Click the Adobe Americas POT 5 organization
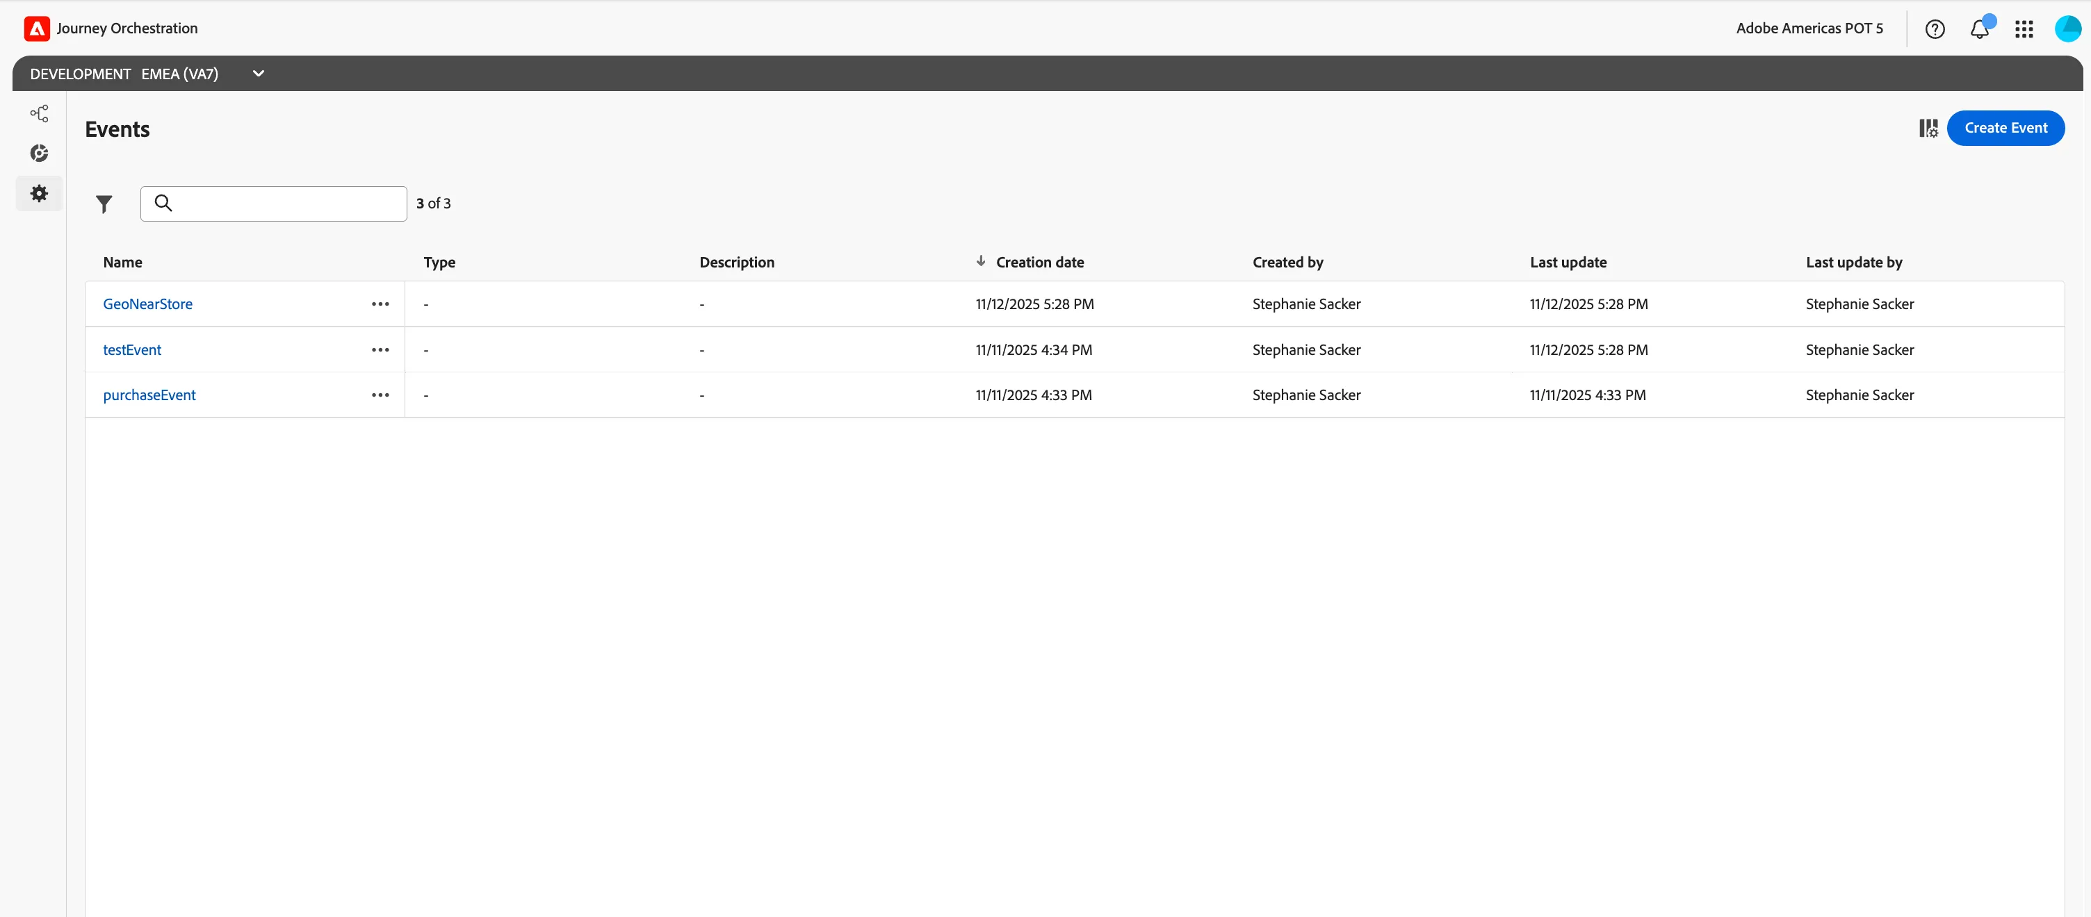 [1809, 28]
